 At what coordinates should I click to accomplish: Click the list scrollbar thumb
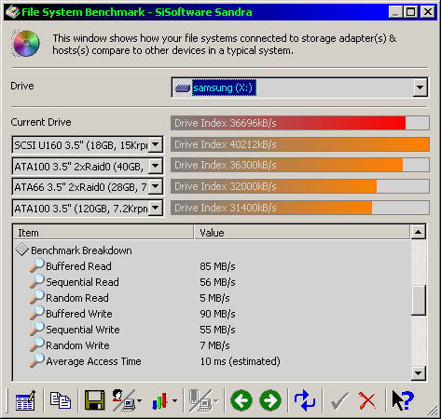click(419, 300)
